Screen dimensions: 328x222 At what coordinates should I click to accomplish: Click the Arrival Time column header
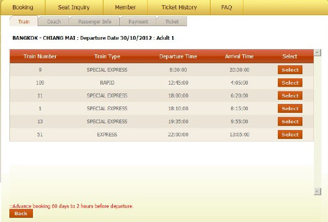pos(239,56)
